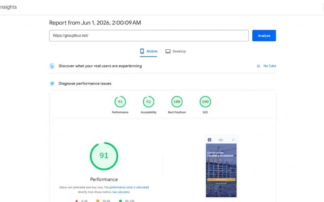Image resolution: width=324 pixels, height=202 pixels.
Task: Click the Accessibility label under 92
Action: click(x=148, y=112)
